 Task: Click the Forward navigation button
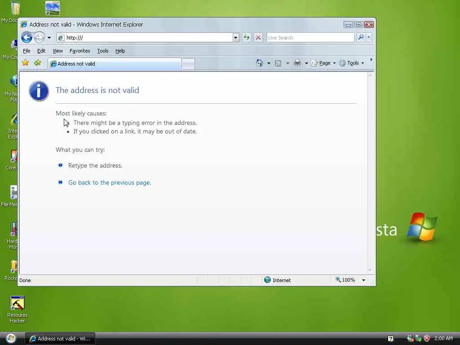point(39,38)
